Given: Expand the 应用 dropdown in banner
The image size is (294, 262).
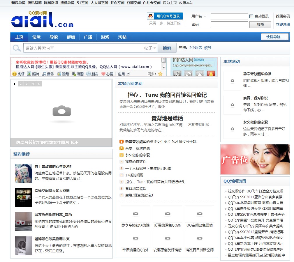Looking at the screenshot, I should tap(128, 74).
